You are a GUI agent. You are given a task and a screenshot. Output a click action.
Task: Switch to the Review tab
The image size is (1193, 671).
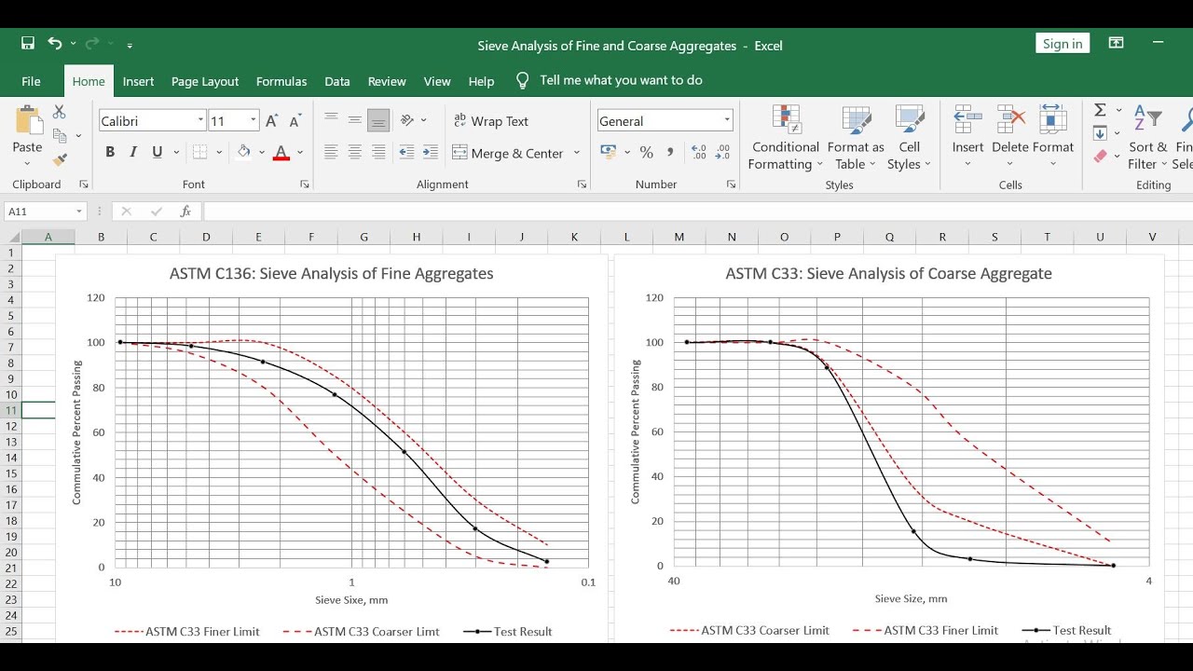[387, 81]
